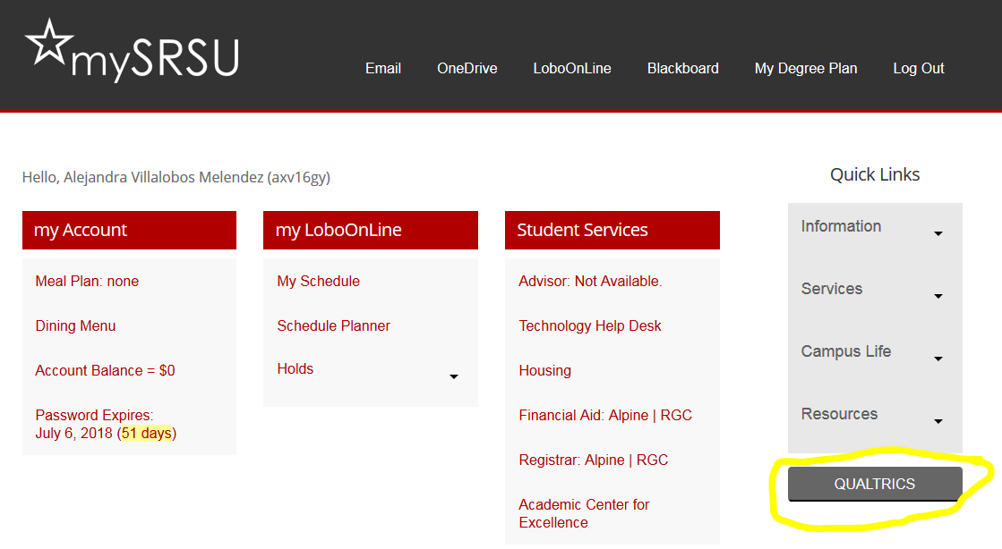Click the Holds label
Viewport: 1002px width, 549px height.
[295, 368]
